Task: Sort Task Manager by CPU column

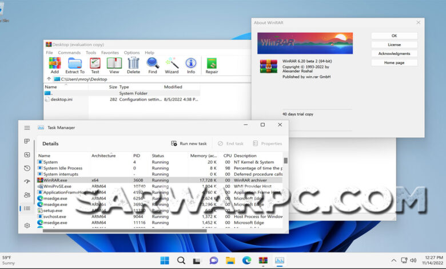Action: 226,156
